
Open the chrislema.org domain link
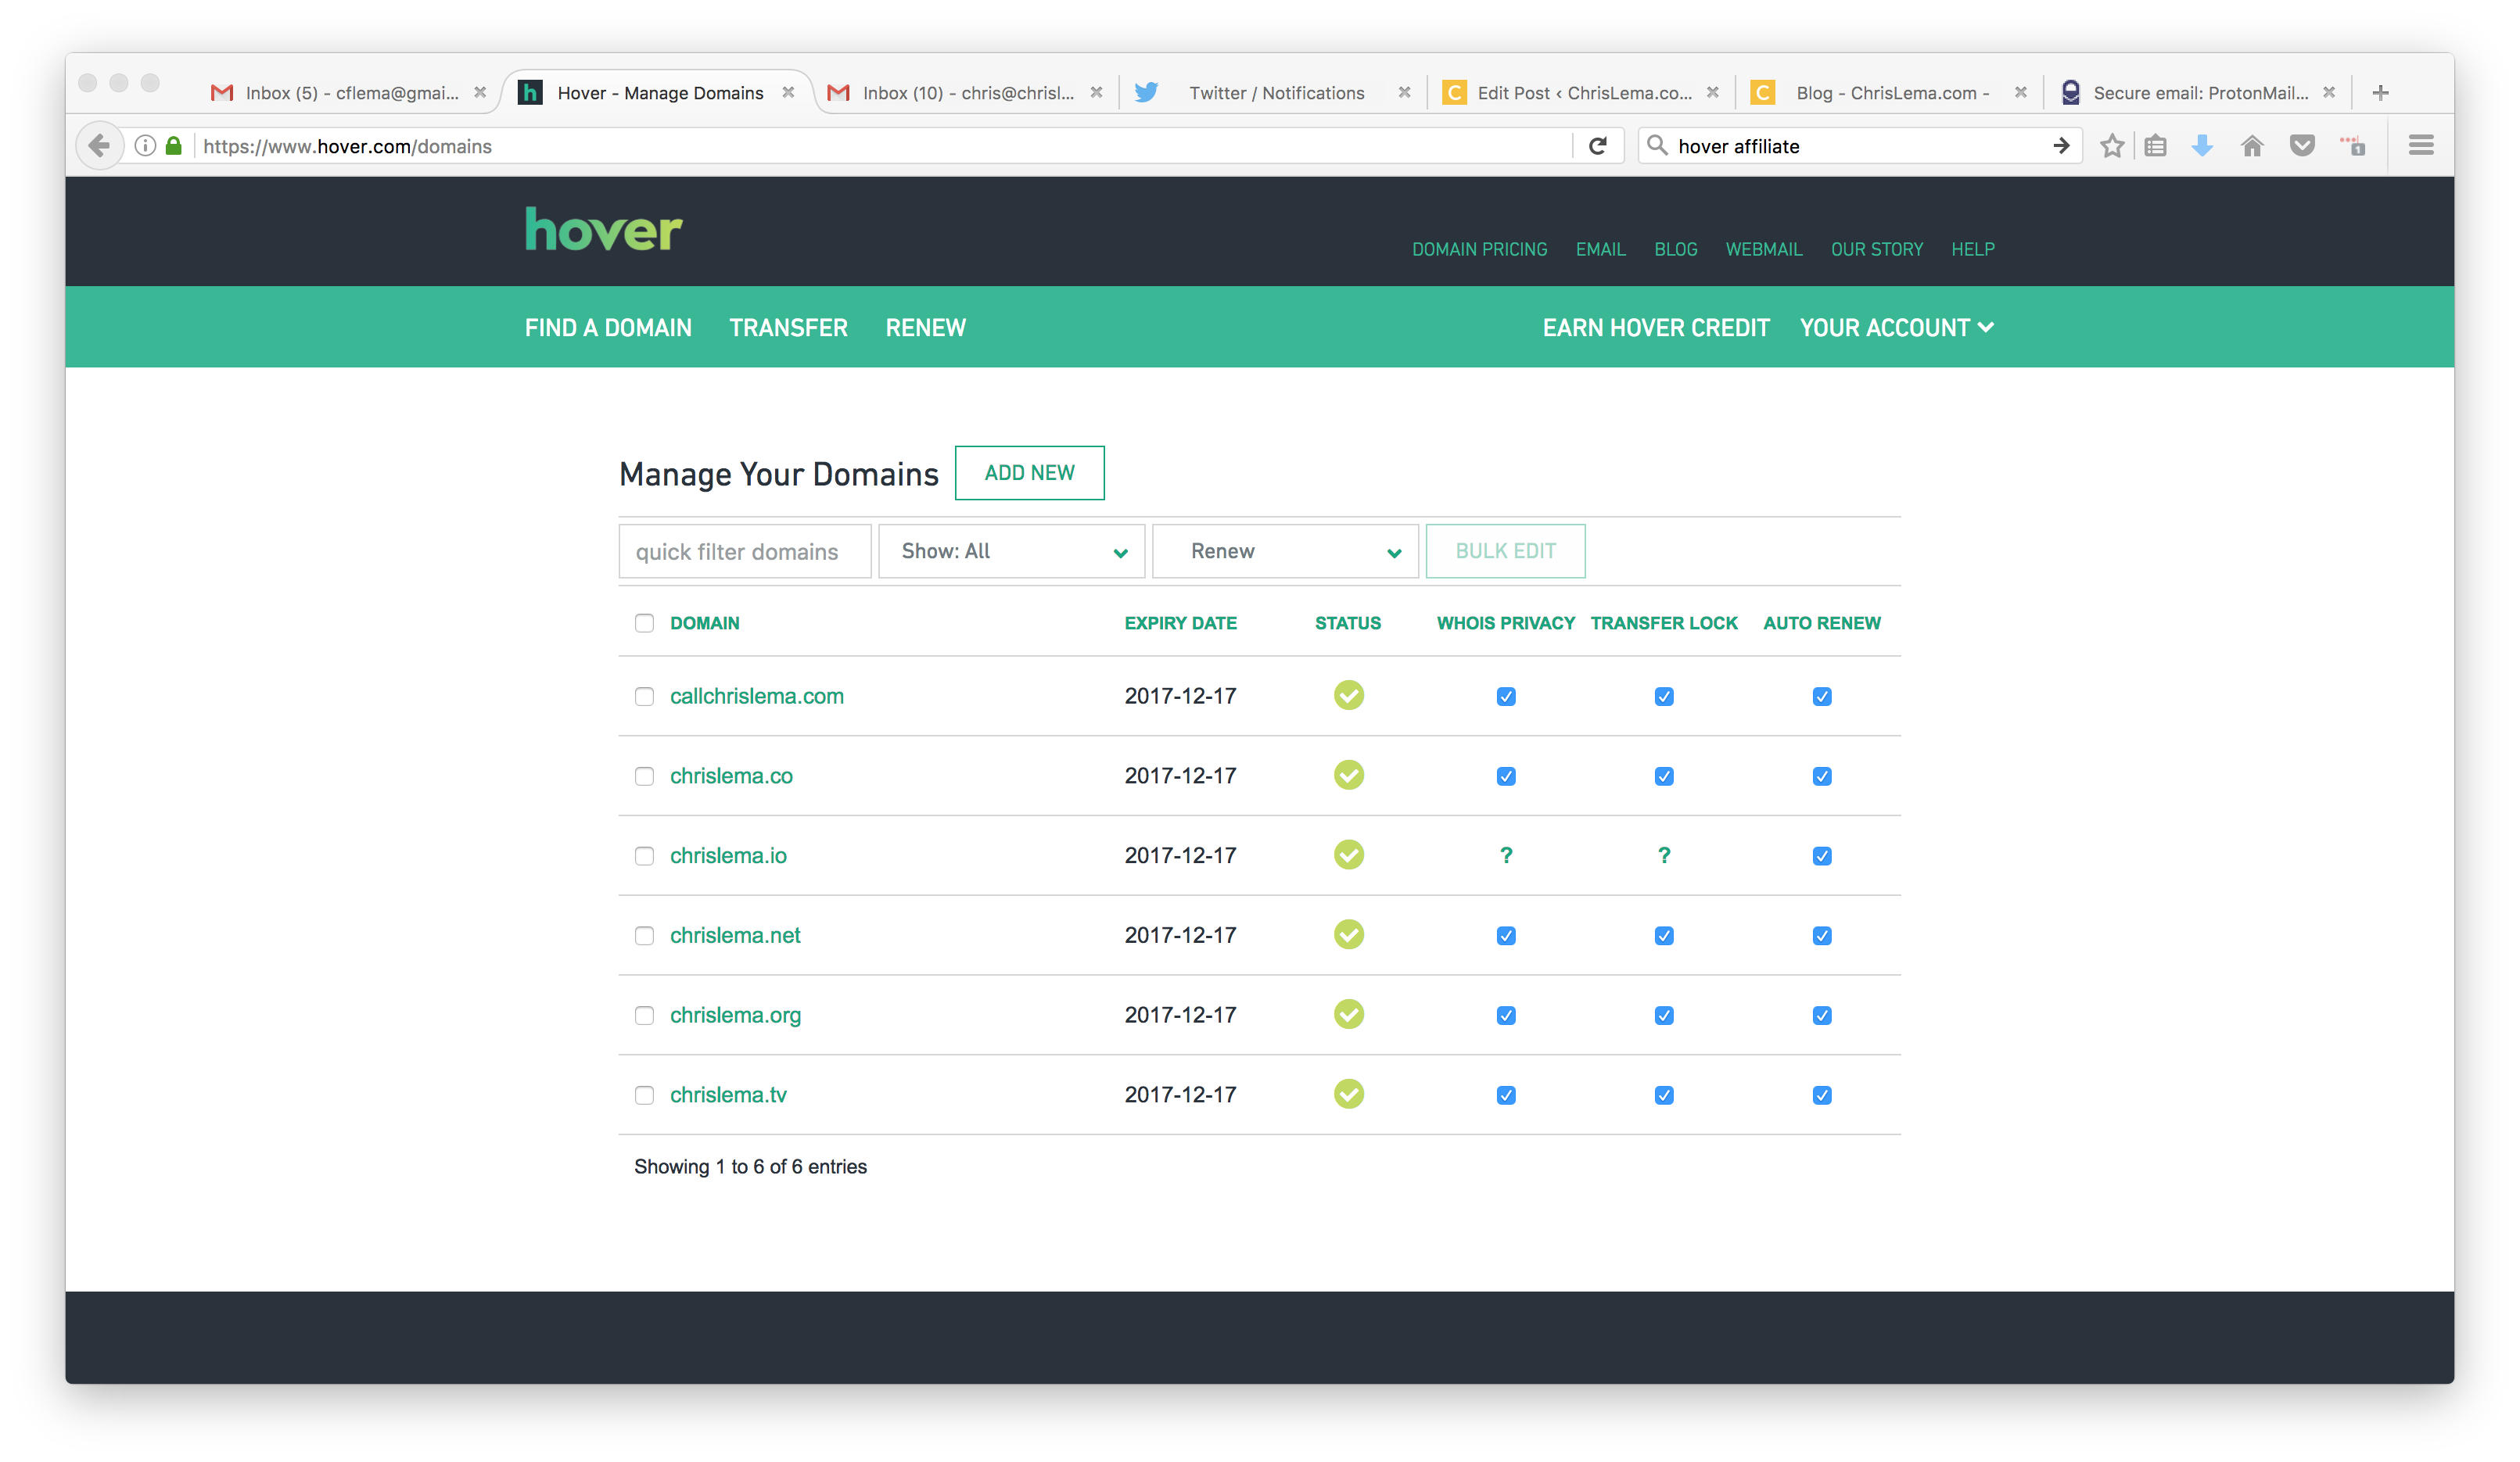pos(735,1014)
